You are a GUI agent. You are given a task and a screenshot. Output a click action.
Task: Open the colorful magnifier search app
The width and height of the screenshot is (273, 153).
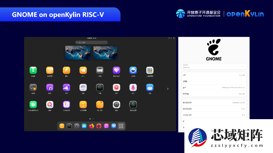click(50, 105)
